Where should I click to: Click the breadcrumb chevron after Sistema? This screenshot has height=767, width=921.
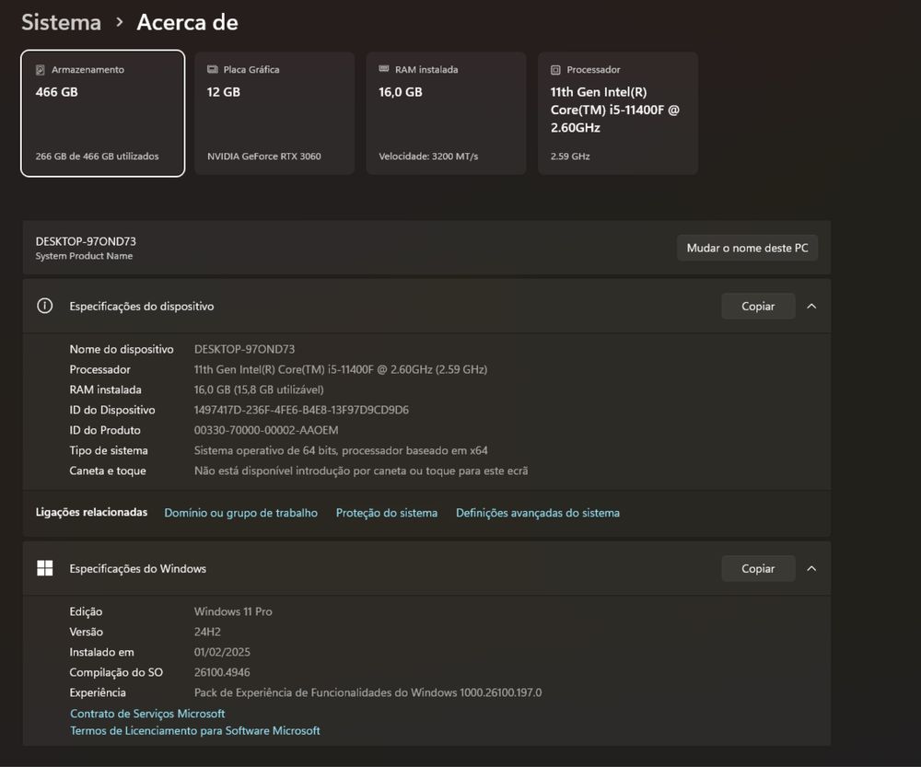pyautogui.click(x=119, y=22)
